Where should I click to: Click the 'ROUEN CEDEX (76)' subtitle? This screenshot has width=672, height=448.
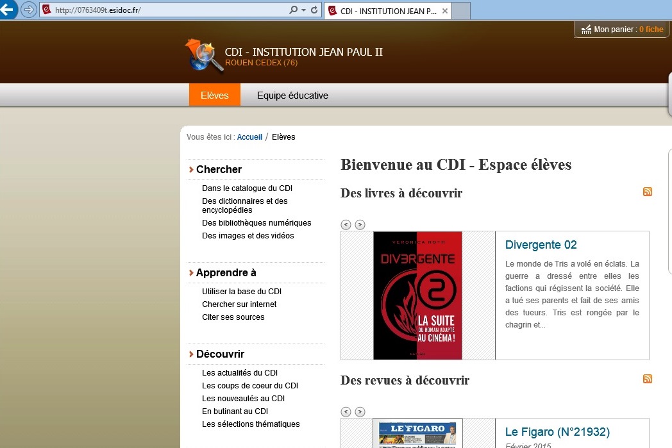coord(262,63)
